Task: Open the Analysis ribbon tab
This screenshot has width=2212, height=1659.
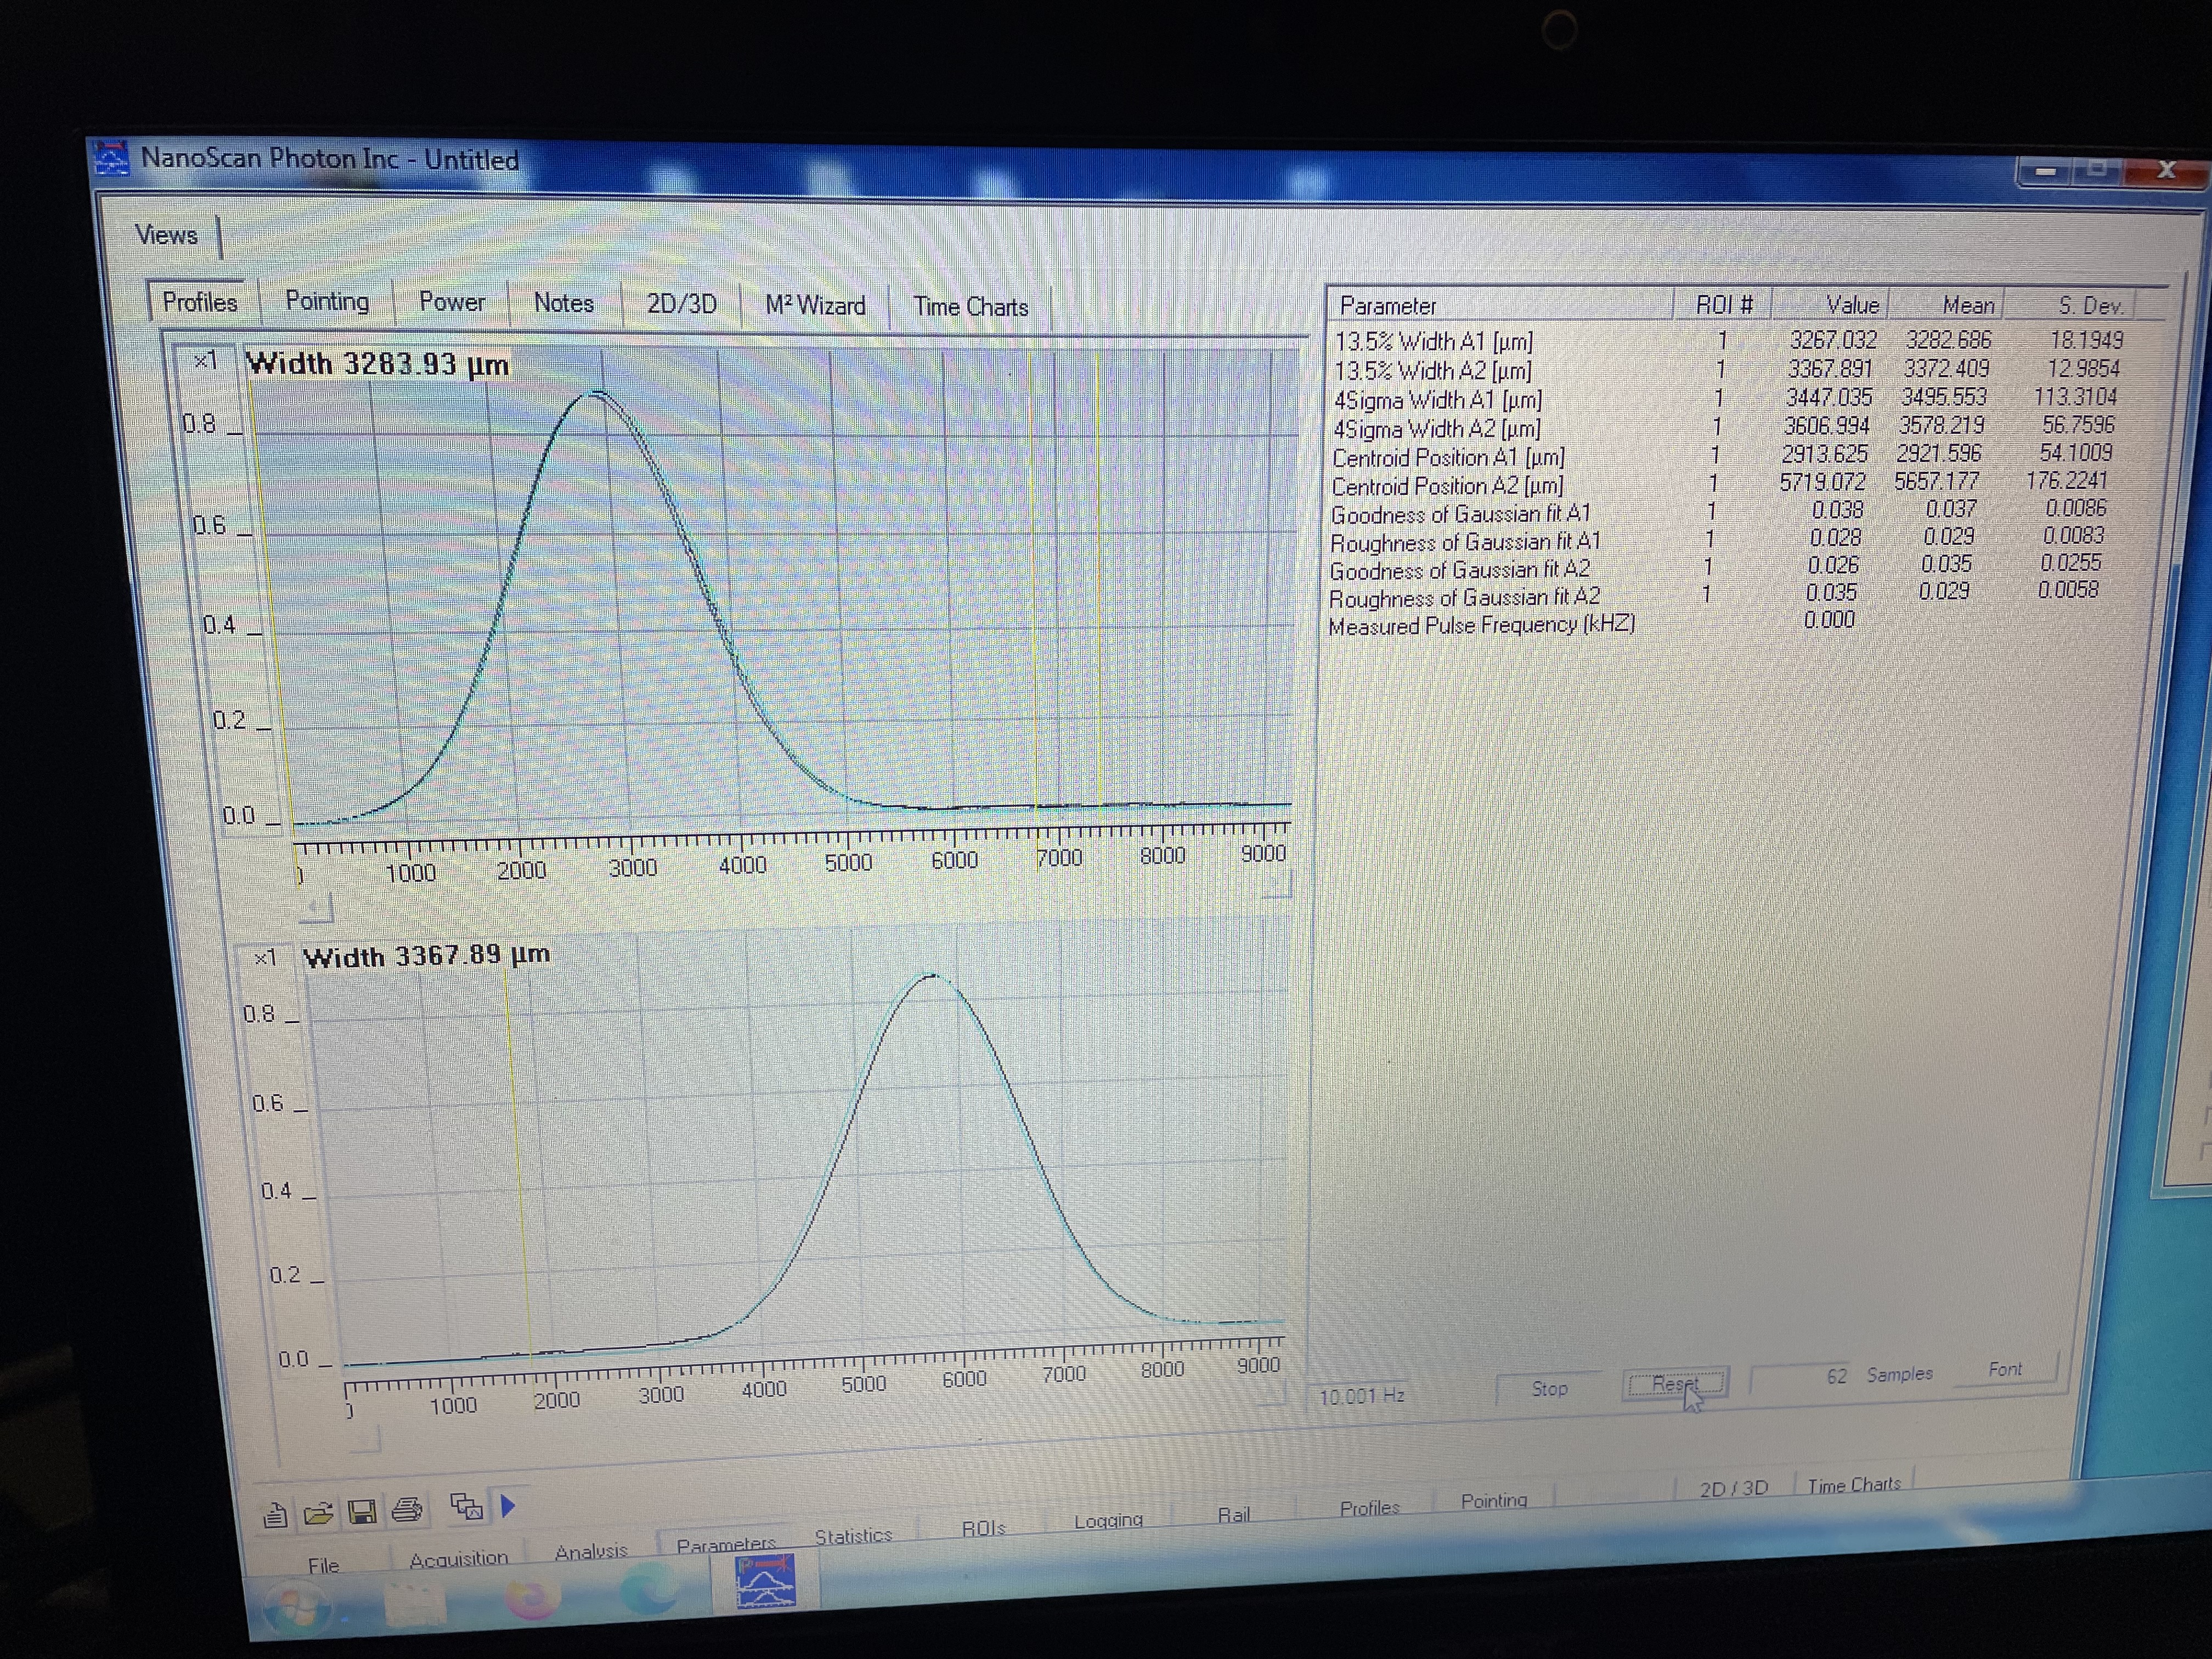Action: coord(591,1551)
